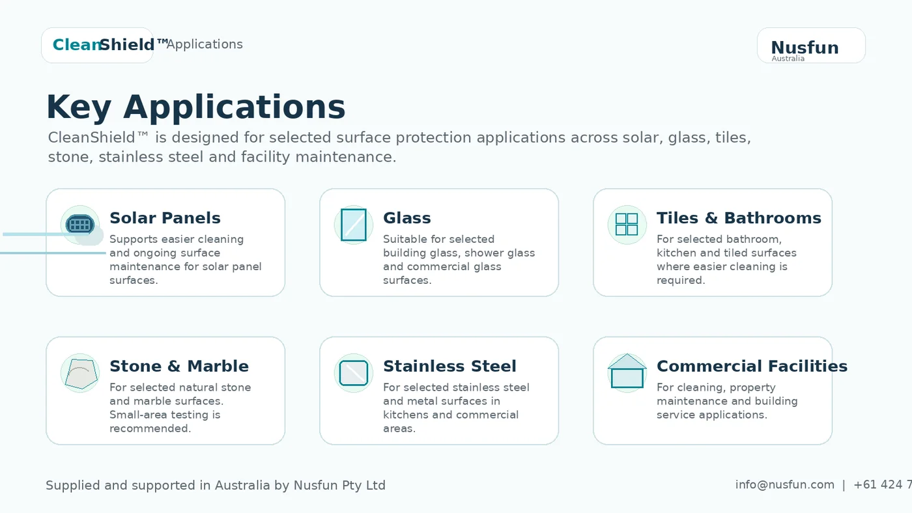This screenshot has width=912, height=513.
Task: Select the Glass card title
Action: [x=407, y=218]
